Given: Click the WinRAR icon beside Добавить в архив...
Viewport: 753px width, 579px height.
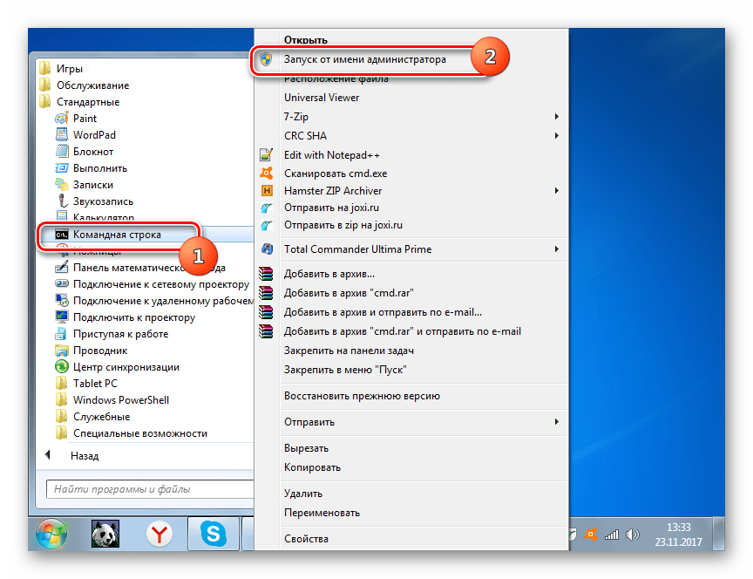Looking at the screenshot, I should [x=266, y=274].
